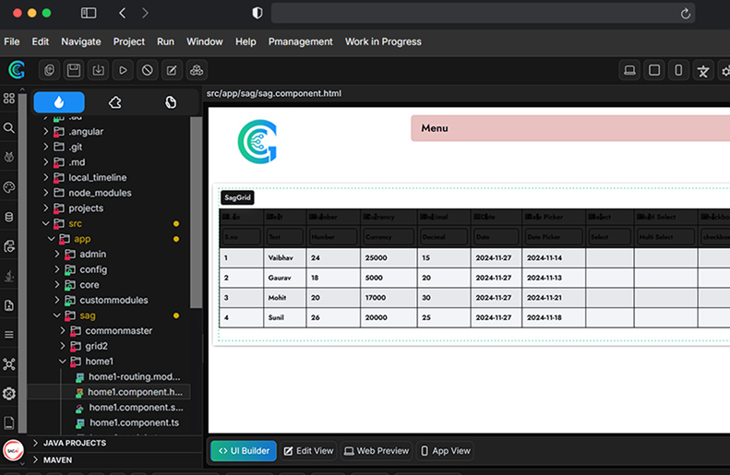Open the translate language icon
Viewport: 730px width, 475px height.
coord(703,70)
